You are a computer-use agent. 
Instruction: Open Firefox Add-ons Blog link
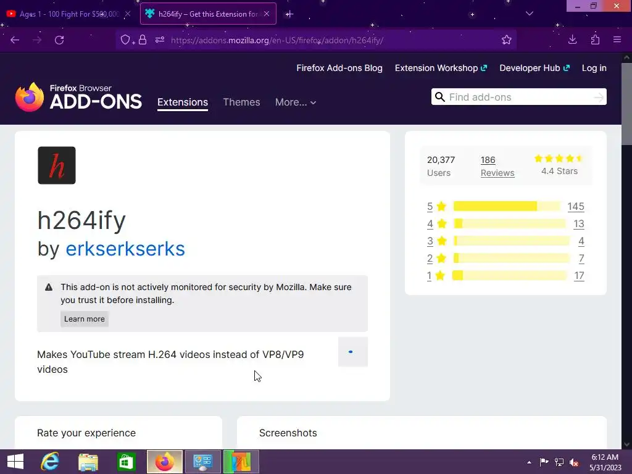[339, 68]
